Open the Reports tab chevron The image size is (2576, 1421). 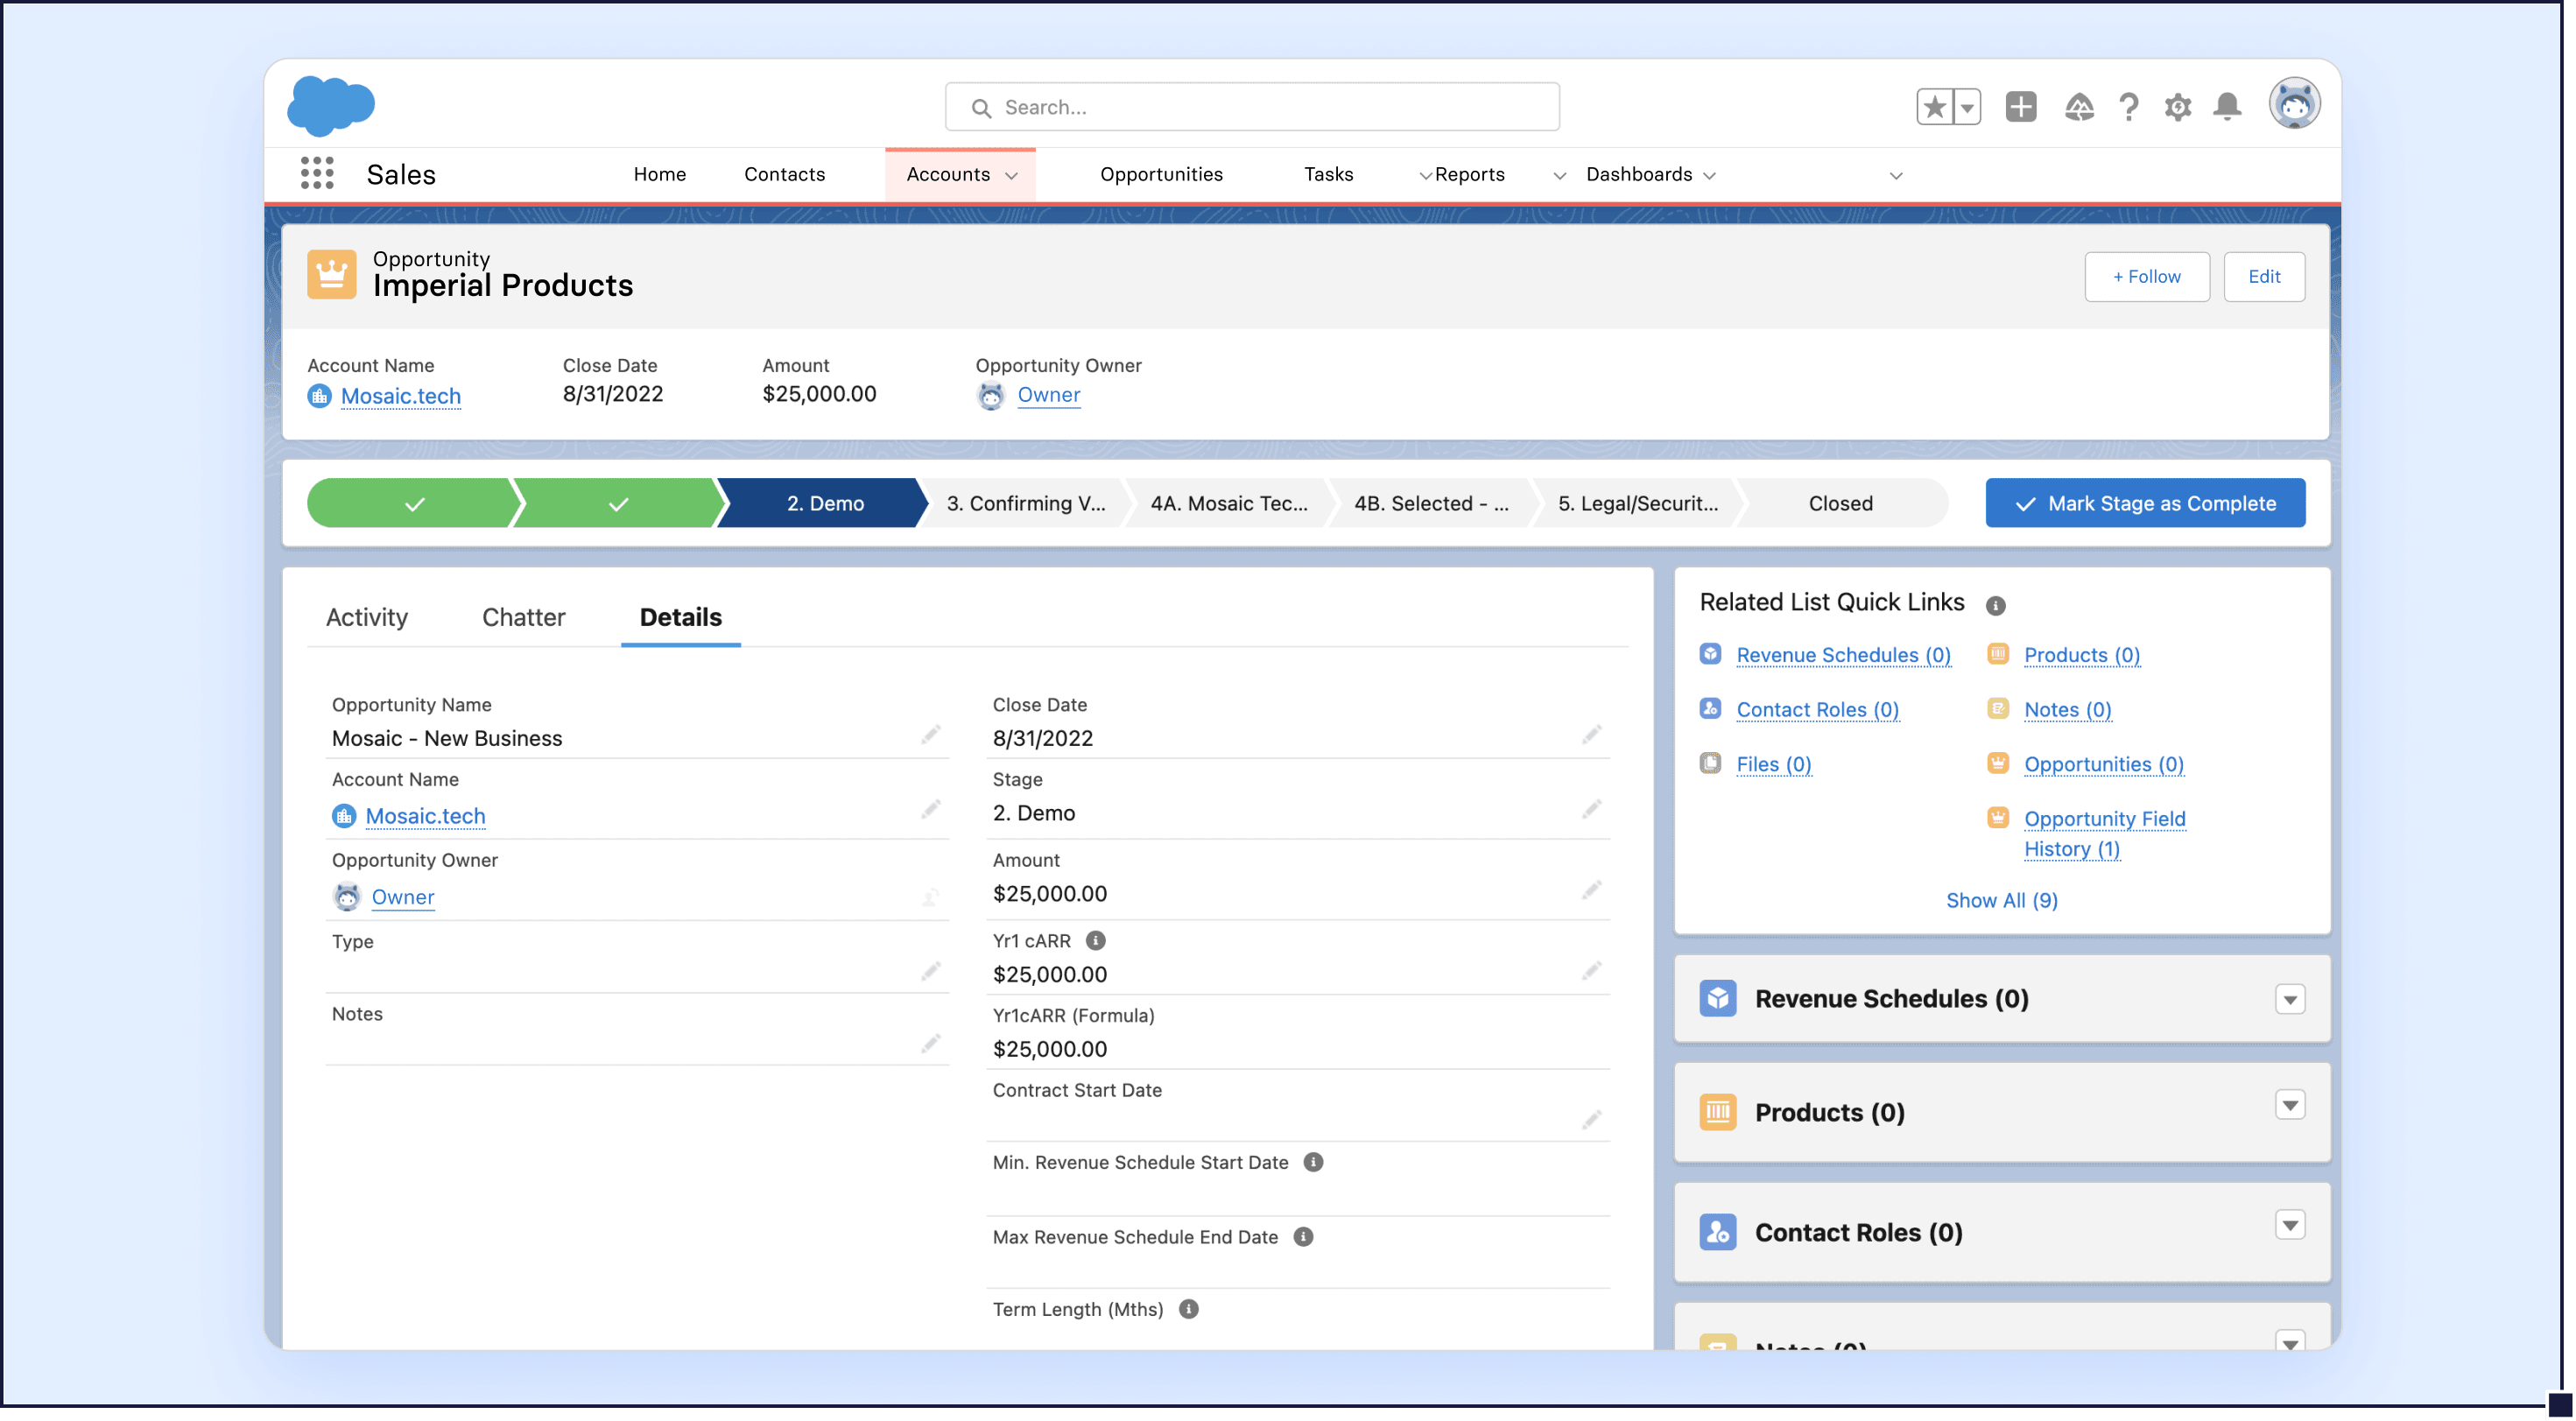(1559, 176)
